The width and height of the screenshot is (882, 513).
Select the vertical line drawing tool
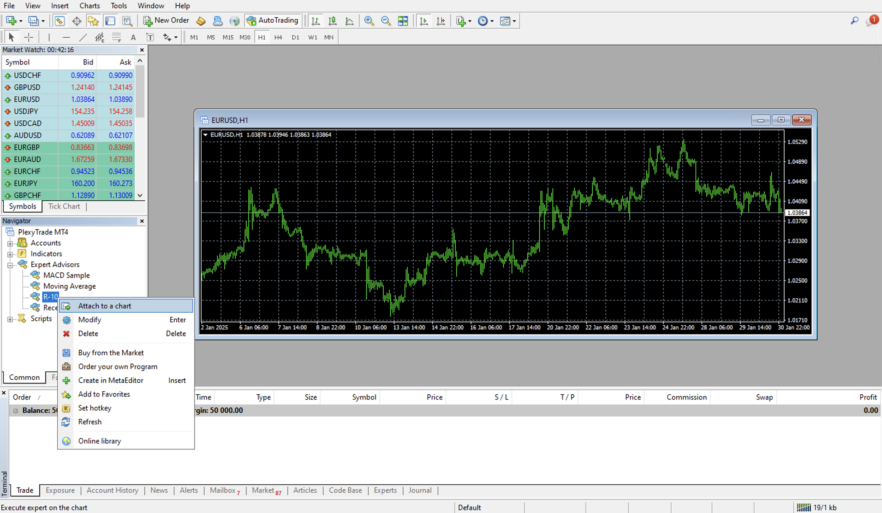click(x=49, y=37)
